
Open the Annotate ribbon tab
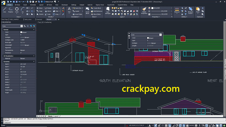[x=33, y=5]
